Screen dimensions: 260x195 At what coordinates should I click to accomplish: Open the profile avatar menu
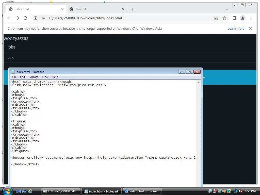click(242, 18)
